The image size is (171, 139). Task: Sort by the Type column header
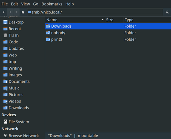click(147, 20)
